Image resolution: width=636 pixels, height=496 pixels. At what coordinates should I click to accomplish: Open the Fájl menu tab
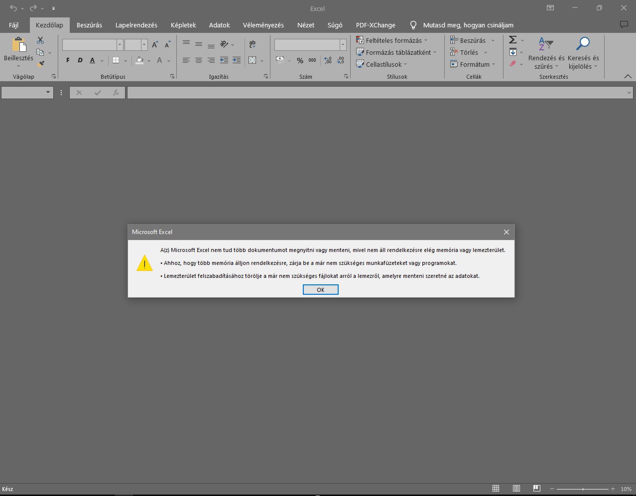[x=14, y=25]
